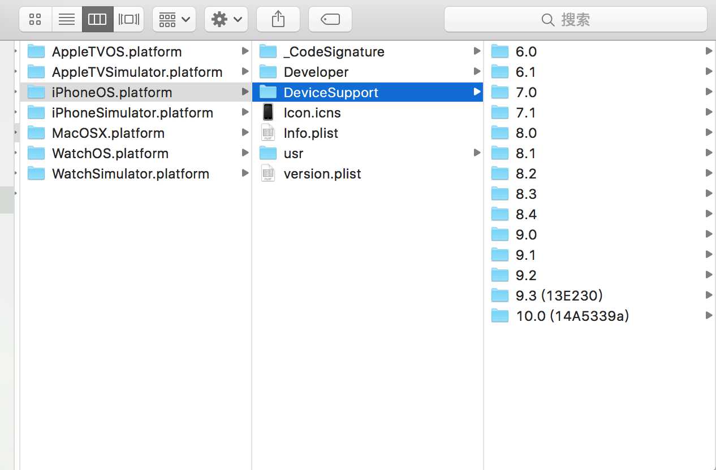Select the 8.3 folder name
The width and height of the screenshot is (716, 470).
click(x=526, y=194)
